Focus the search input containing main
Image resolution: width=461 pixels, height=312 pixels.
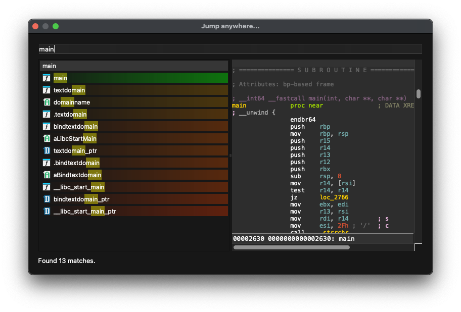[230, 49]
